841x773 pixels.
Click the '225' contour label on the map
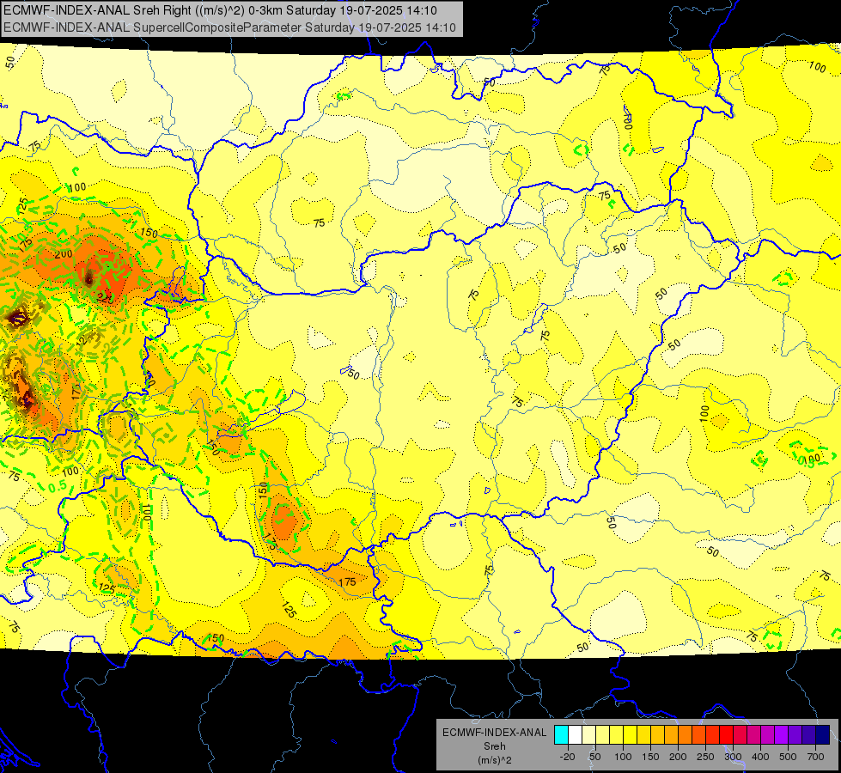105,300
